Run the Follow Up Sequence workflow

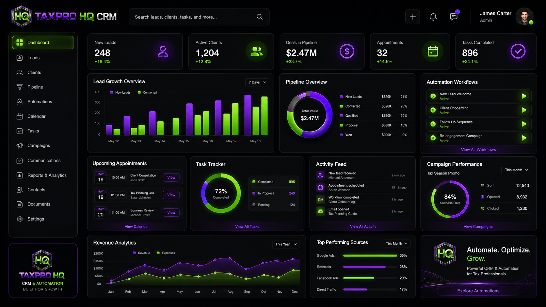(524, 124)
